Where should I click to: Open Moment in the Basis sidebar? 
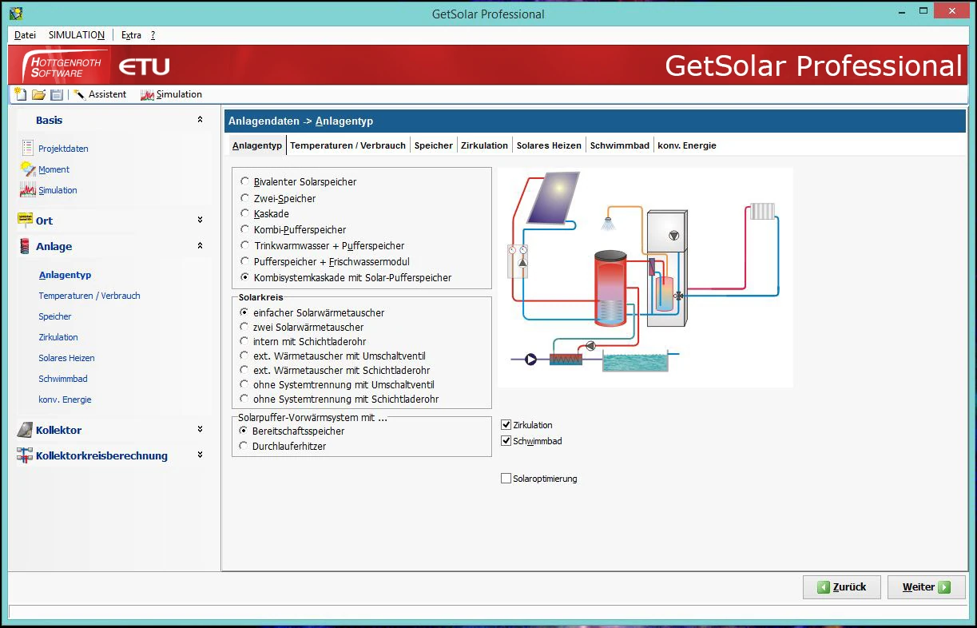click(54, 169)
